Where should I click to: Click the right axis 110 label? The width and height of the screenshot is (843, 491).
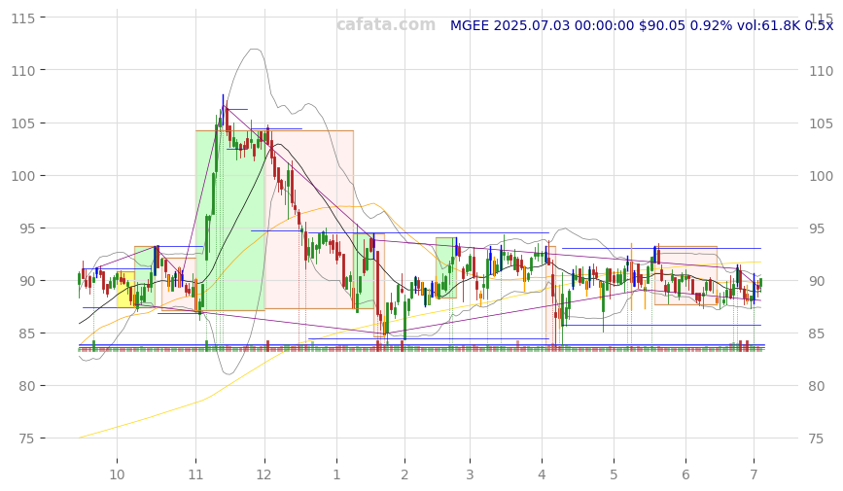pyautogui.click(x=821, y=70)
